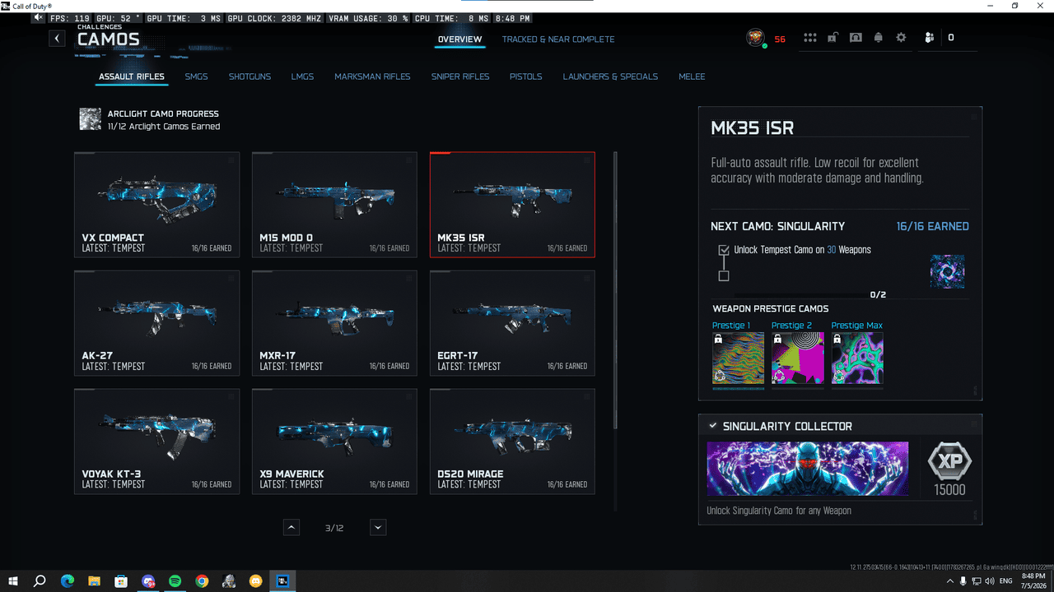Open Microsoft Edge from the taskbar
The image size is (1054, 592).
68,581
